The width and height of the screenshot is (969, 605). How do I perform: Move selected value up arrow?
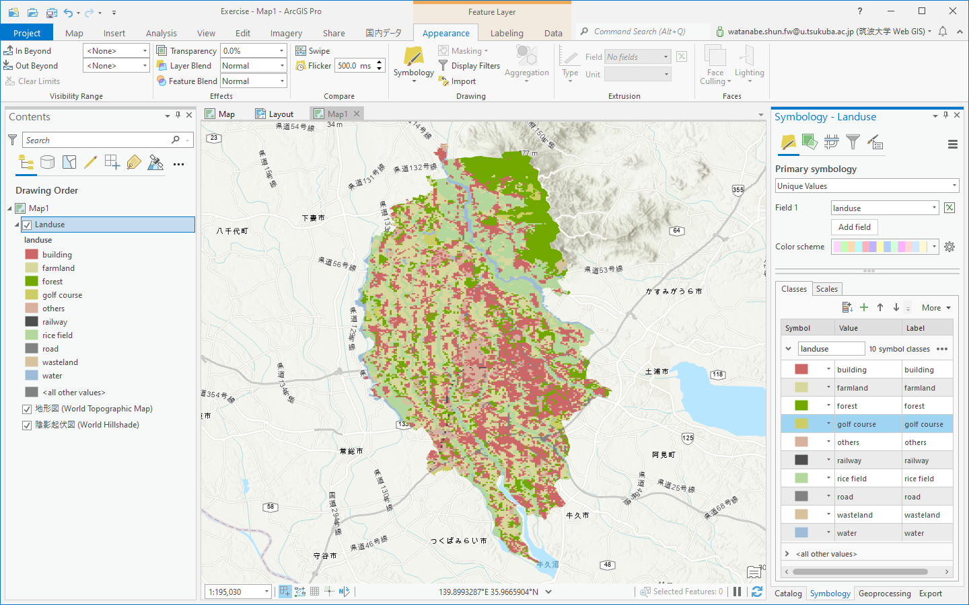click(880, 307)
